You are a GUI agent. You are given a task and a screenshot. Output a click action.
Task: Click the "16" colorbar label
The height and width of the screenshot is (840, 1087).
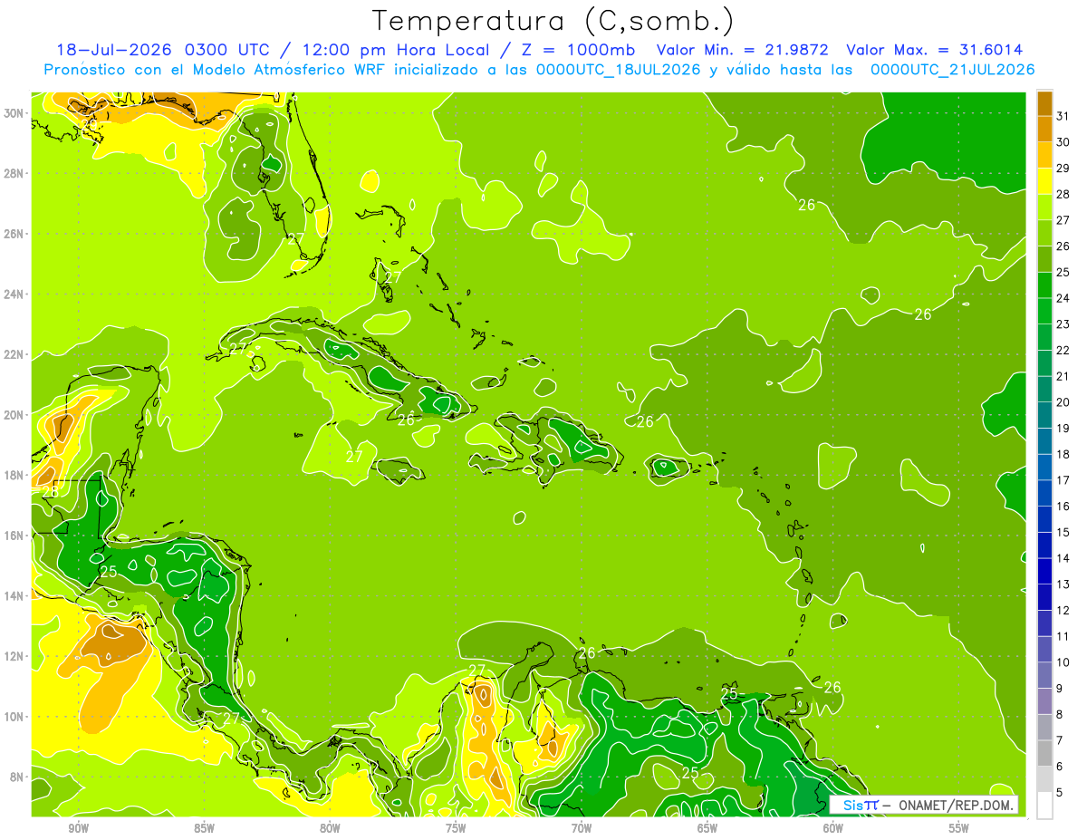[1063, 506]
